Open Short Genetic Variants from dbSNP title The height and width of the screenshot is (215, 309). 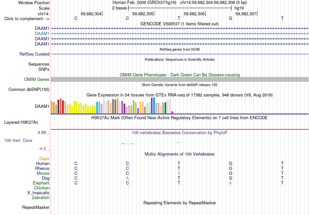(x=180, y=85)
